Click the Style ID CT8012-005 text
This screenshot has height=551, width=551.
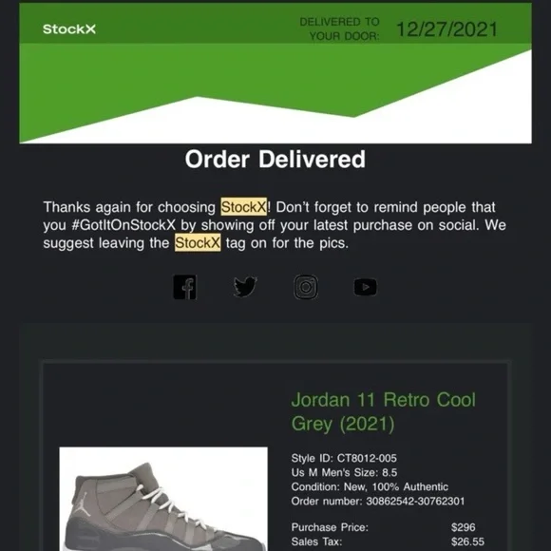344,458
